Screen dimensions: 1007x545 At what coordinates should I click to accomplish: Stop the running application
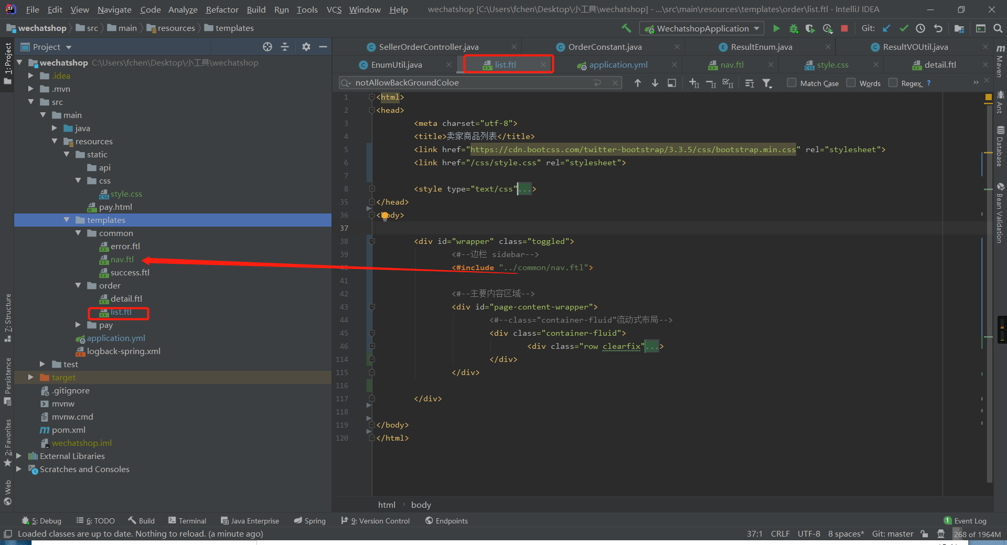point(844,28)
